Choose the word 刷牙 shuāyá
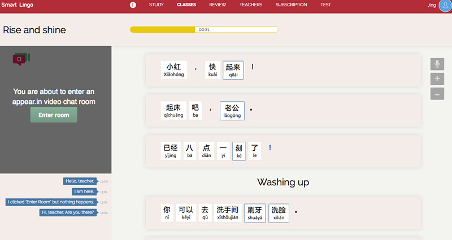 coord(255,212)
